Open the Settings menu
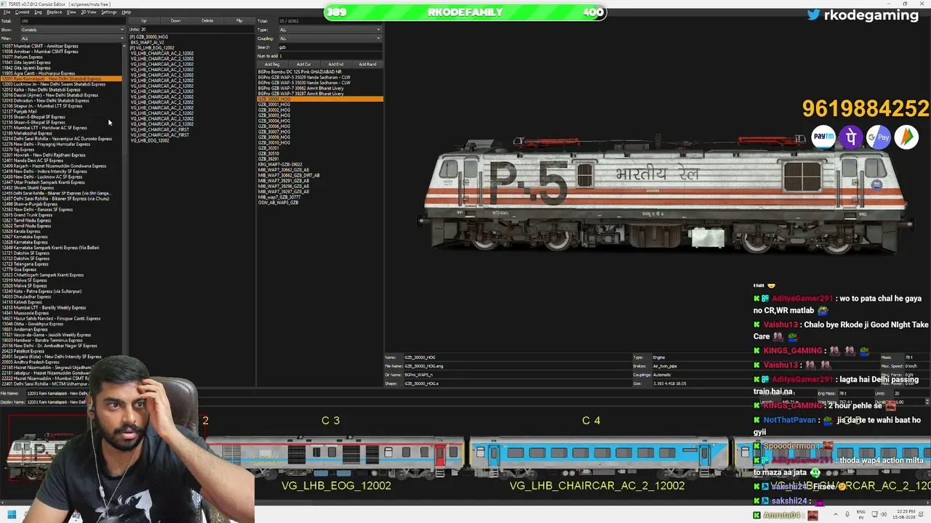 tap(109, 12)
